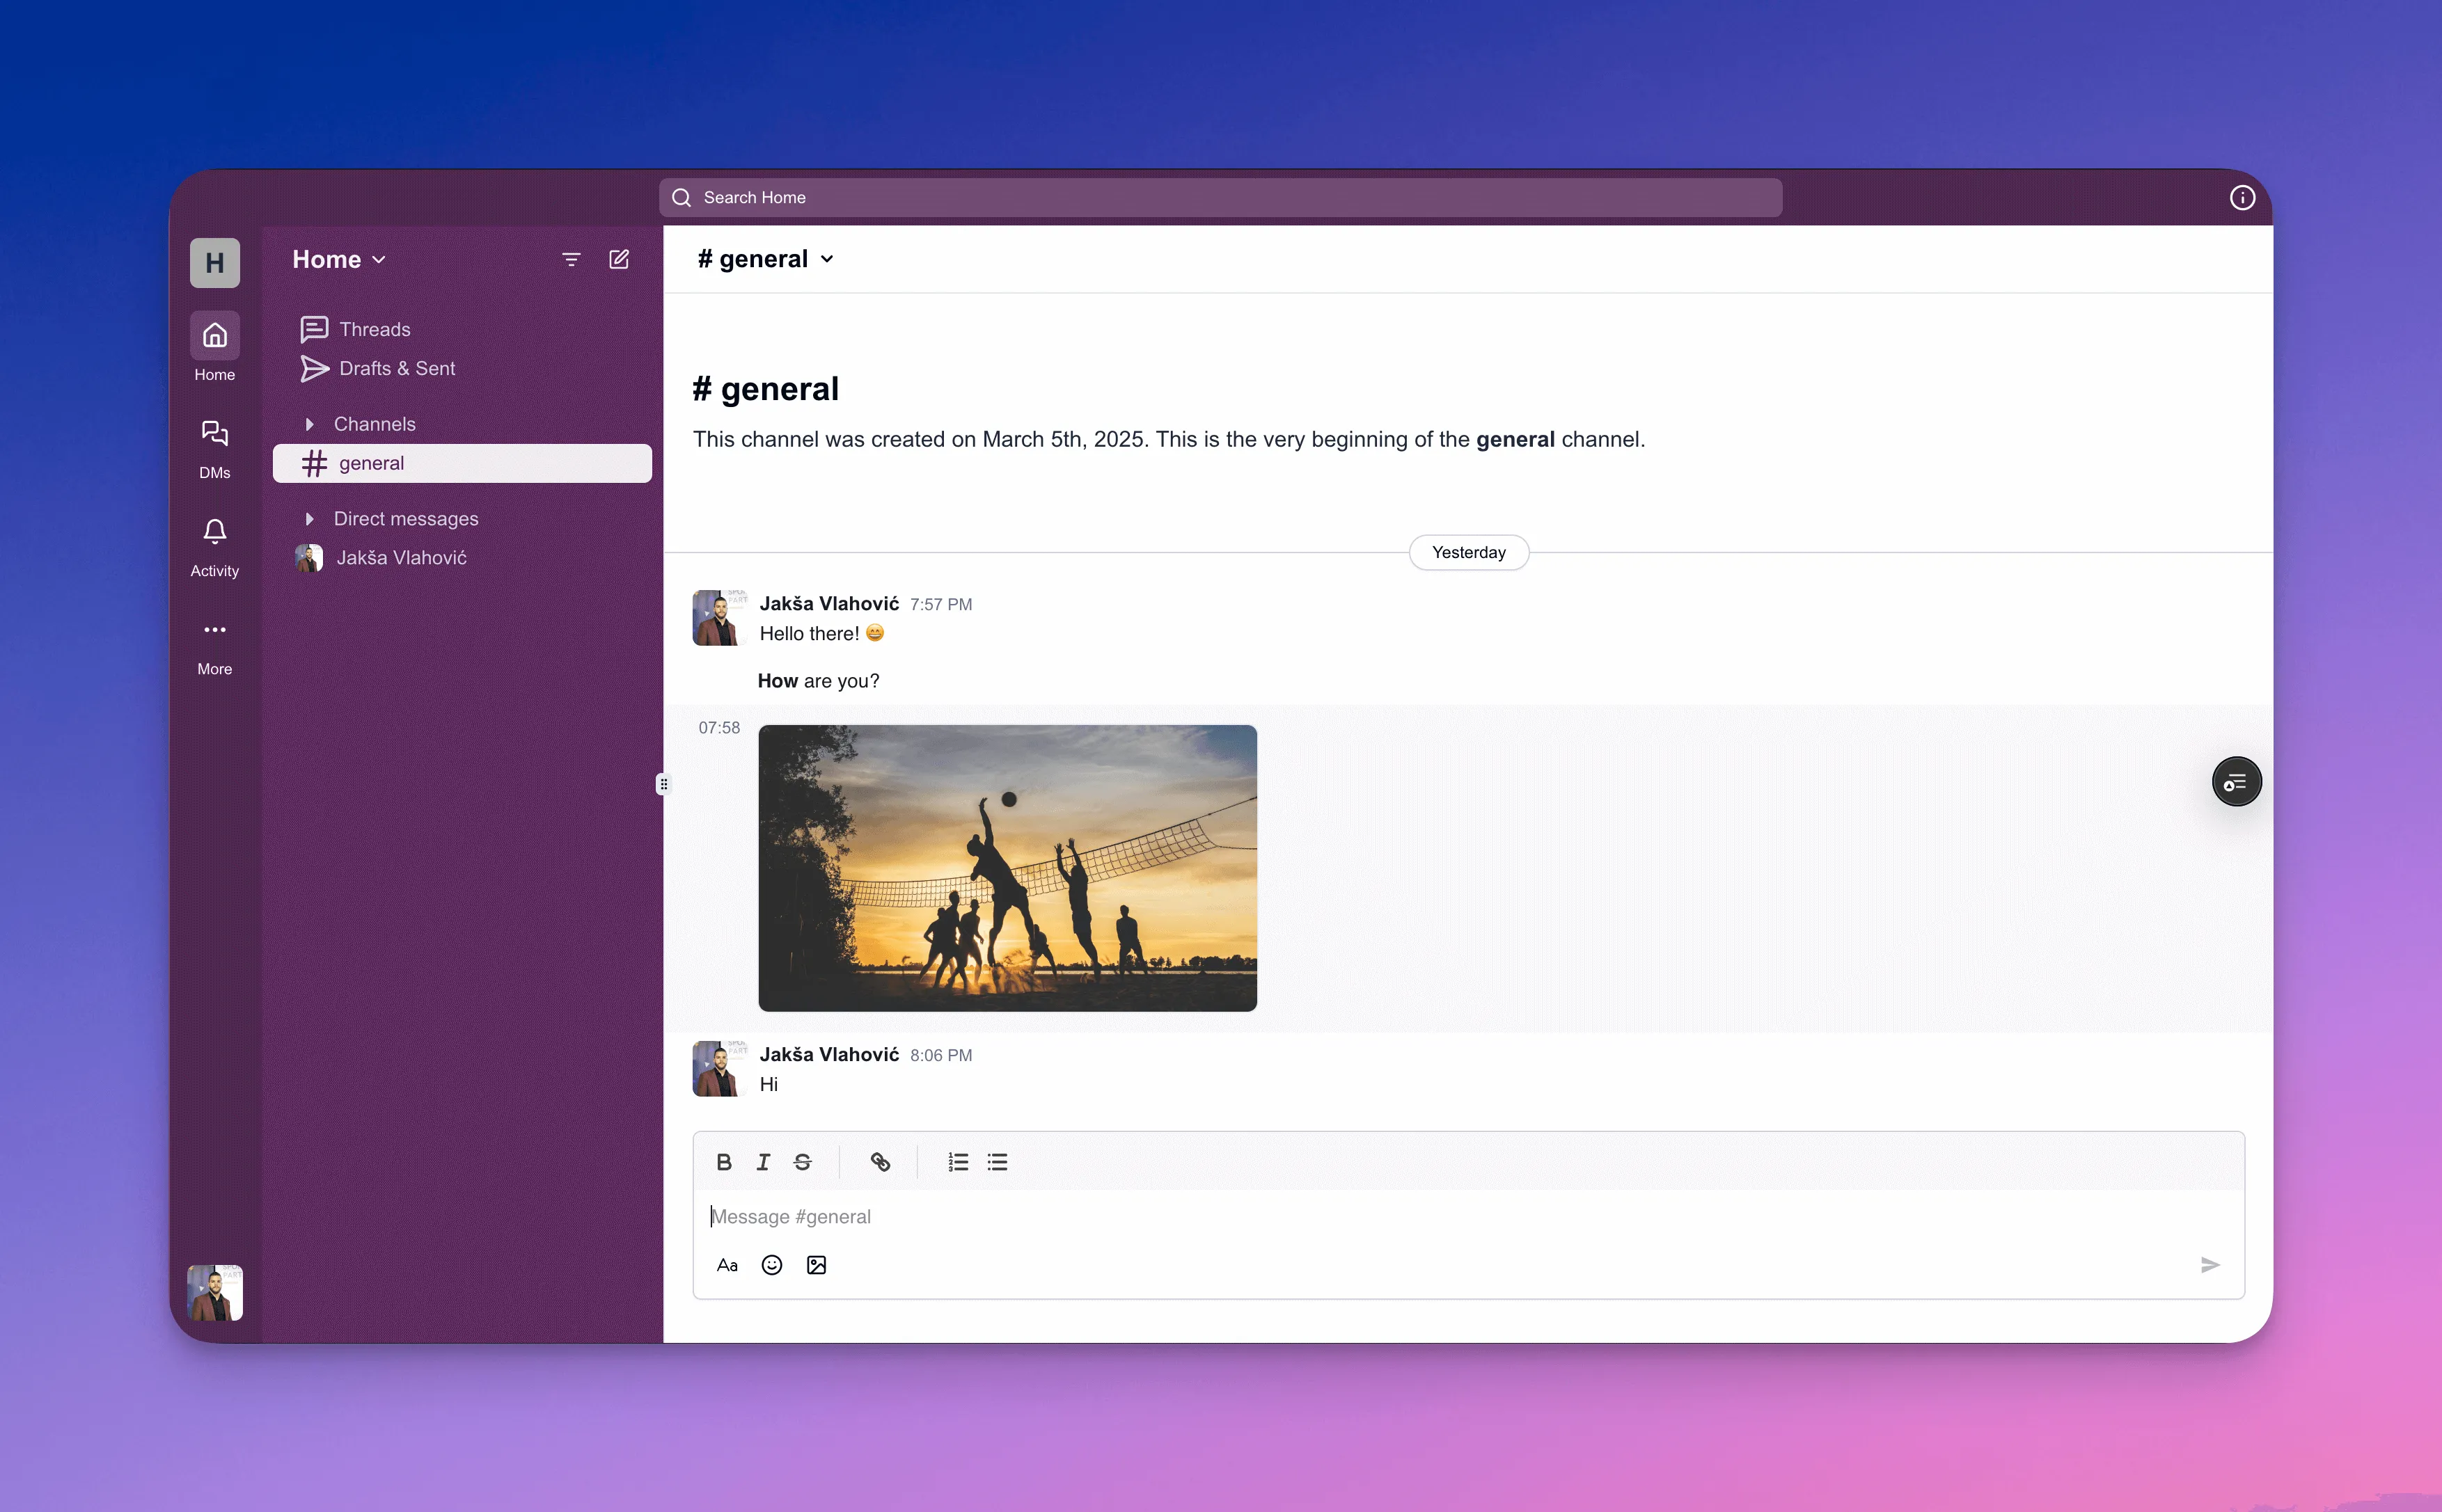
Task: Toggle italic text formatting
Action: pos(762,1161)
